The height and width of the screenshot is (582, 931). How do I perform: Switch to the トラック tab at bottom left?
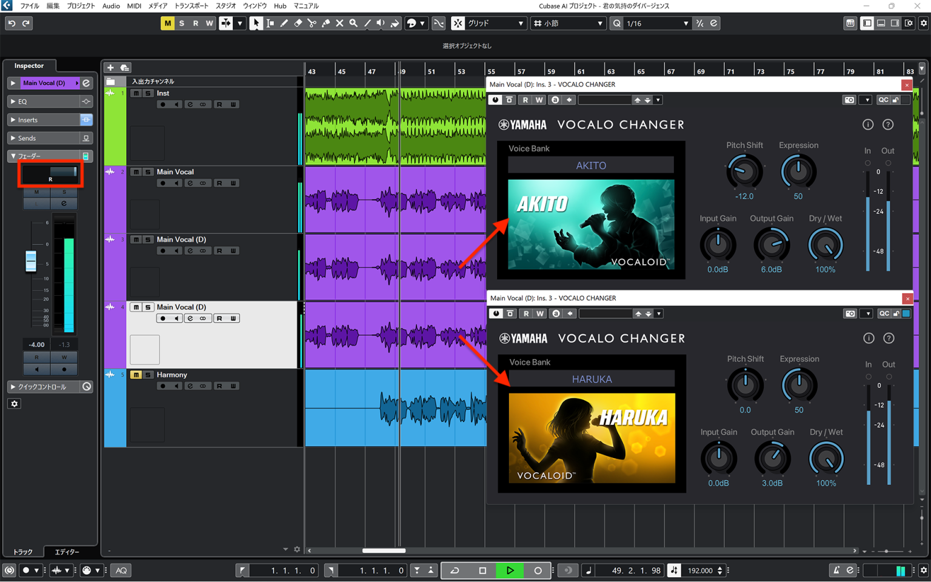(22, 552)
